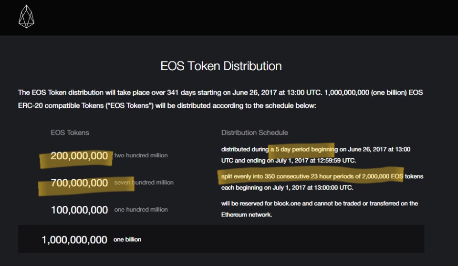Image resolution: width=458 pixels, height=266 pixels.
Task: Click the 100,000,000 token amount
Action: [79, 210]
